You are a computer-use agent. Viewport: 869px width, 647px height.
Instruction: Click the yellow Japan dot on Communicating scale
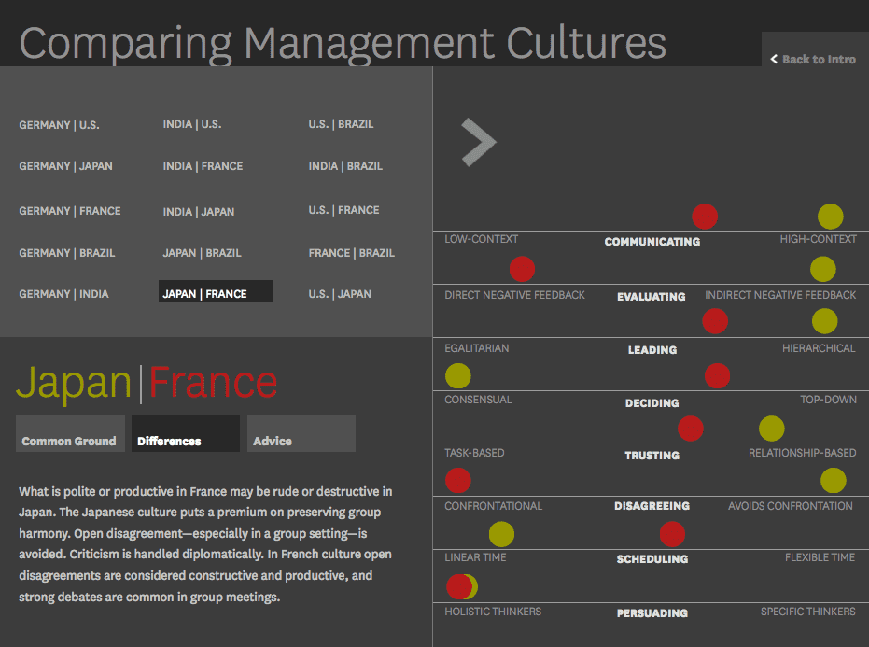(830, 218)
